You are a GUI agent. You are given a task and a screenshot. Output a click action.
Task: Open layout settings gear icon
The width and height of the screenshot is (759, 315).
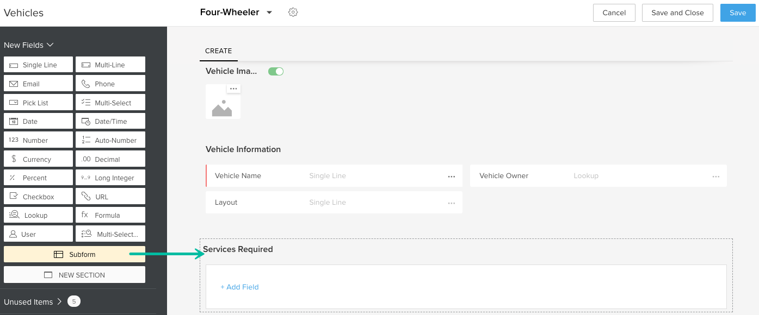293,12
